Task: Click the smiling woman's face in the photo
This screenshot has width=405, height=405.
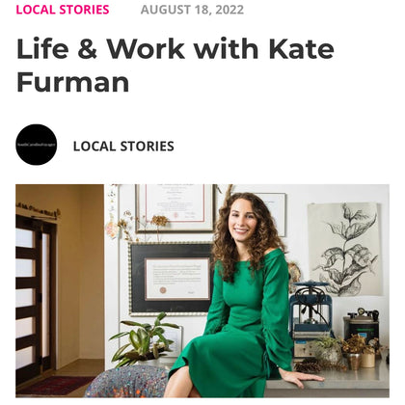Action: 242,220
